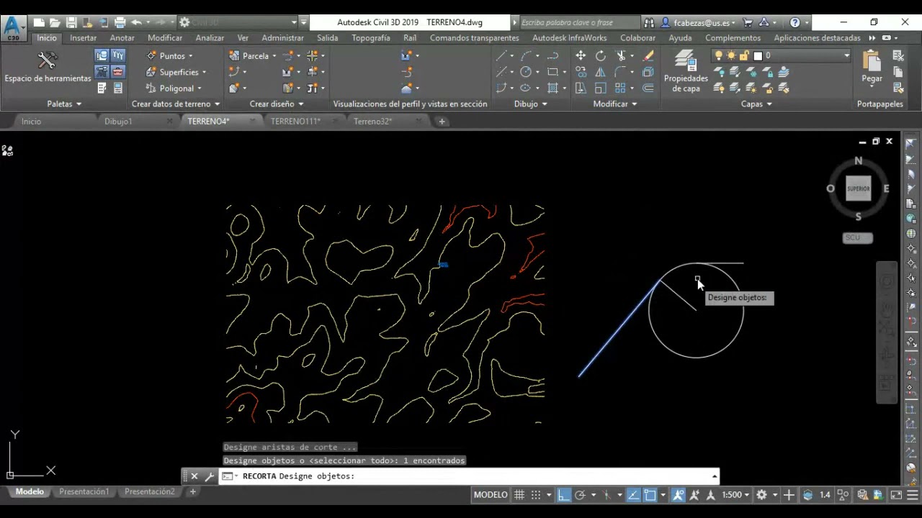Close the command line with X
This screenshot has height=518, width=922.
tap(194, 476)
